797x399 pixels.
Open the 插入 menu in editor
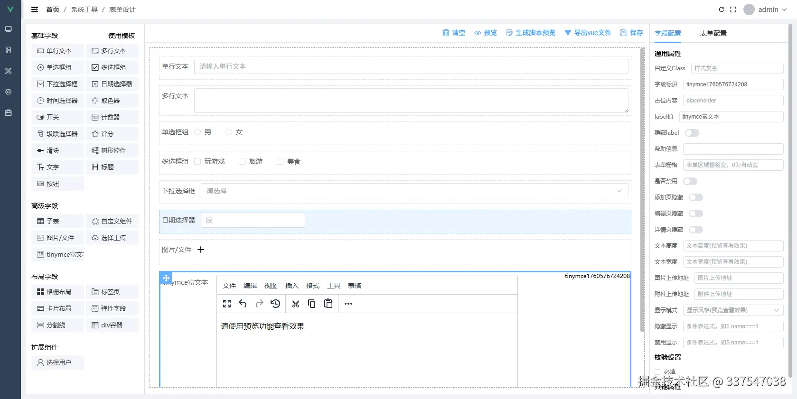tap(292, 286)
